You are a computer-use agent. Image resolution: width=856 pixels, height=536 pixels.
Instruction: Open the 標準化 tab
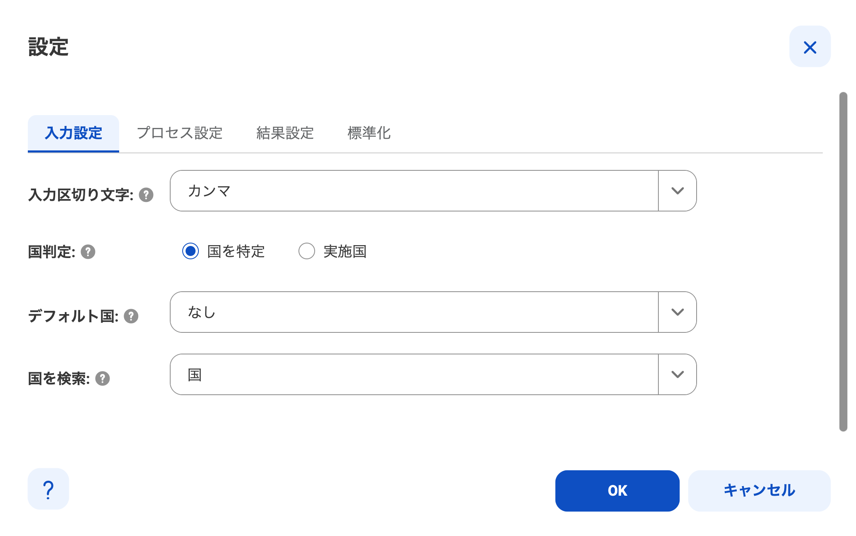pos(369,133)
